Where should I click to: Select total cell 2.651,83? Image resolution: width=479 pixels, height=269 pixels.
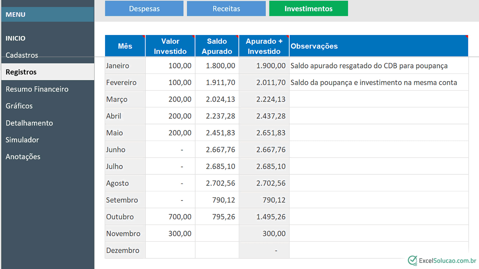tap(264, 133)
